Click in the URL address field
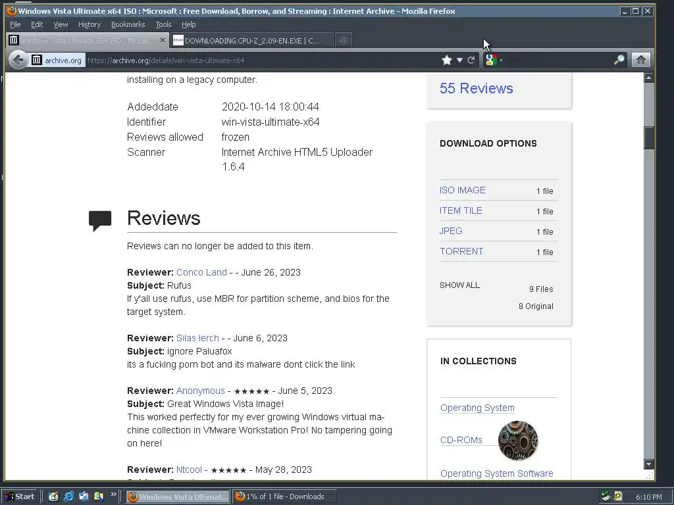This screenshot has width=674, height=505. tap(262, 60)
